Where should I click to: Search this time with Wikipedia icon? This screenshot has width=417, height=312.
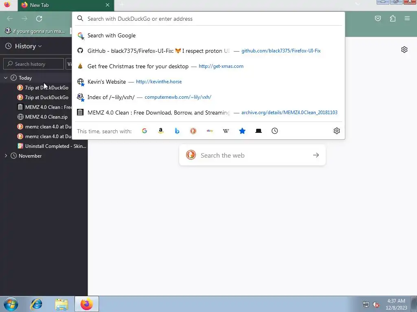pos(226,131)
